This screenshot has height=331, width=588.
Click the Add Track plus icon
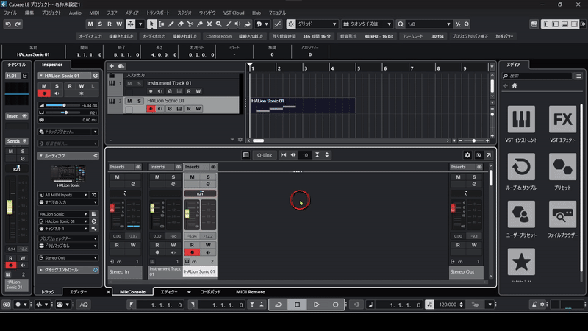(112, 66)
